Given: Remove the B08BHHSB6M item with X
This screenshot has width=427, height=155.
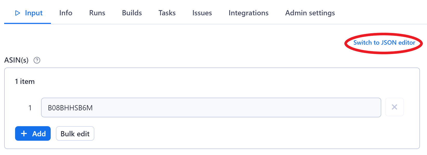Looking at the screenshot, I should [394, 107].
